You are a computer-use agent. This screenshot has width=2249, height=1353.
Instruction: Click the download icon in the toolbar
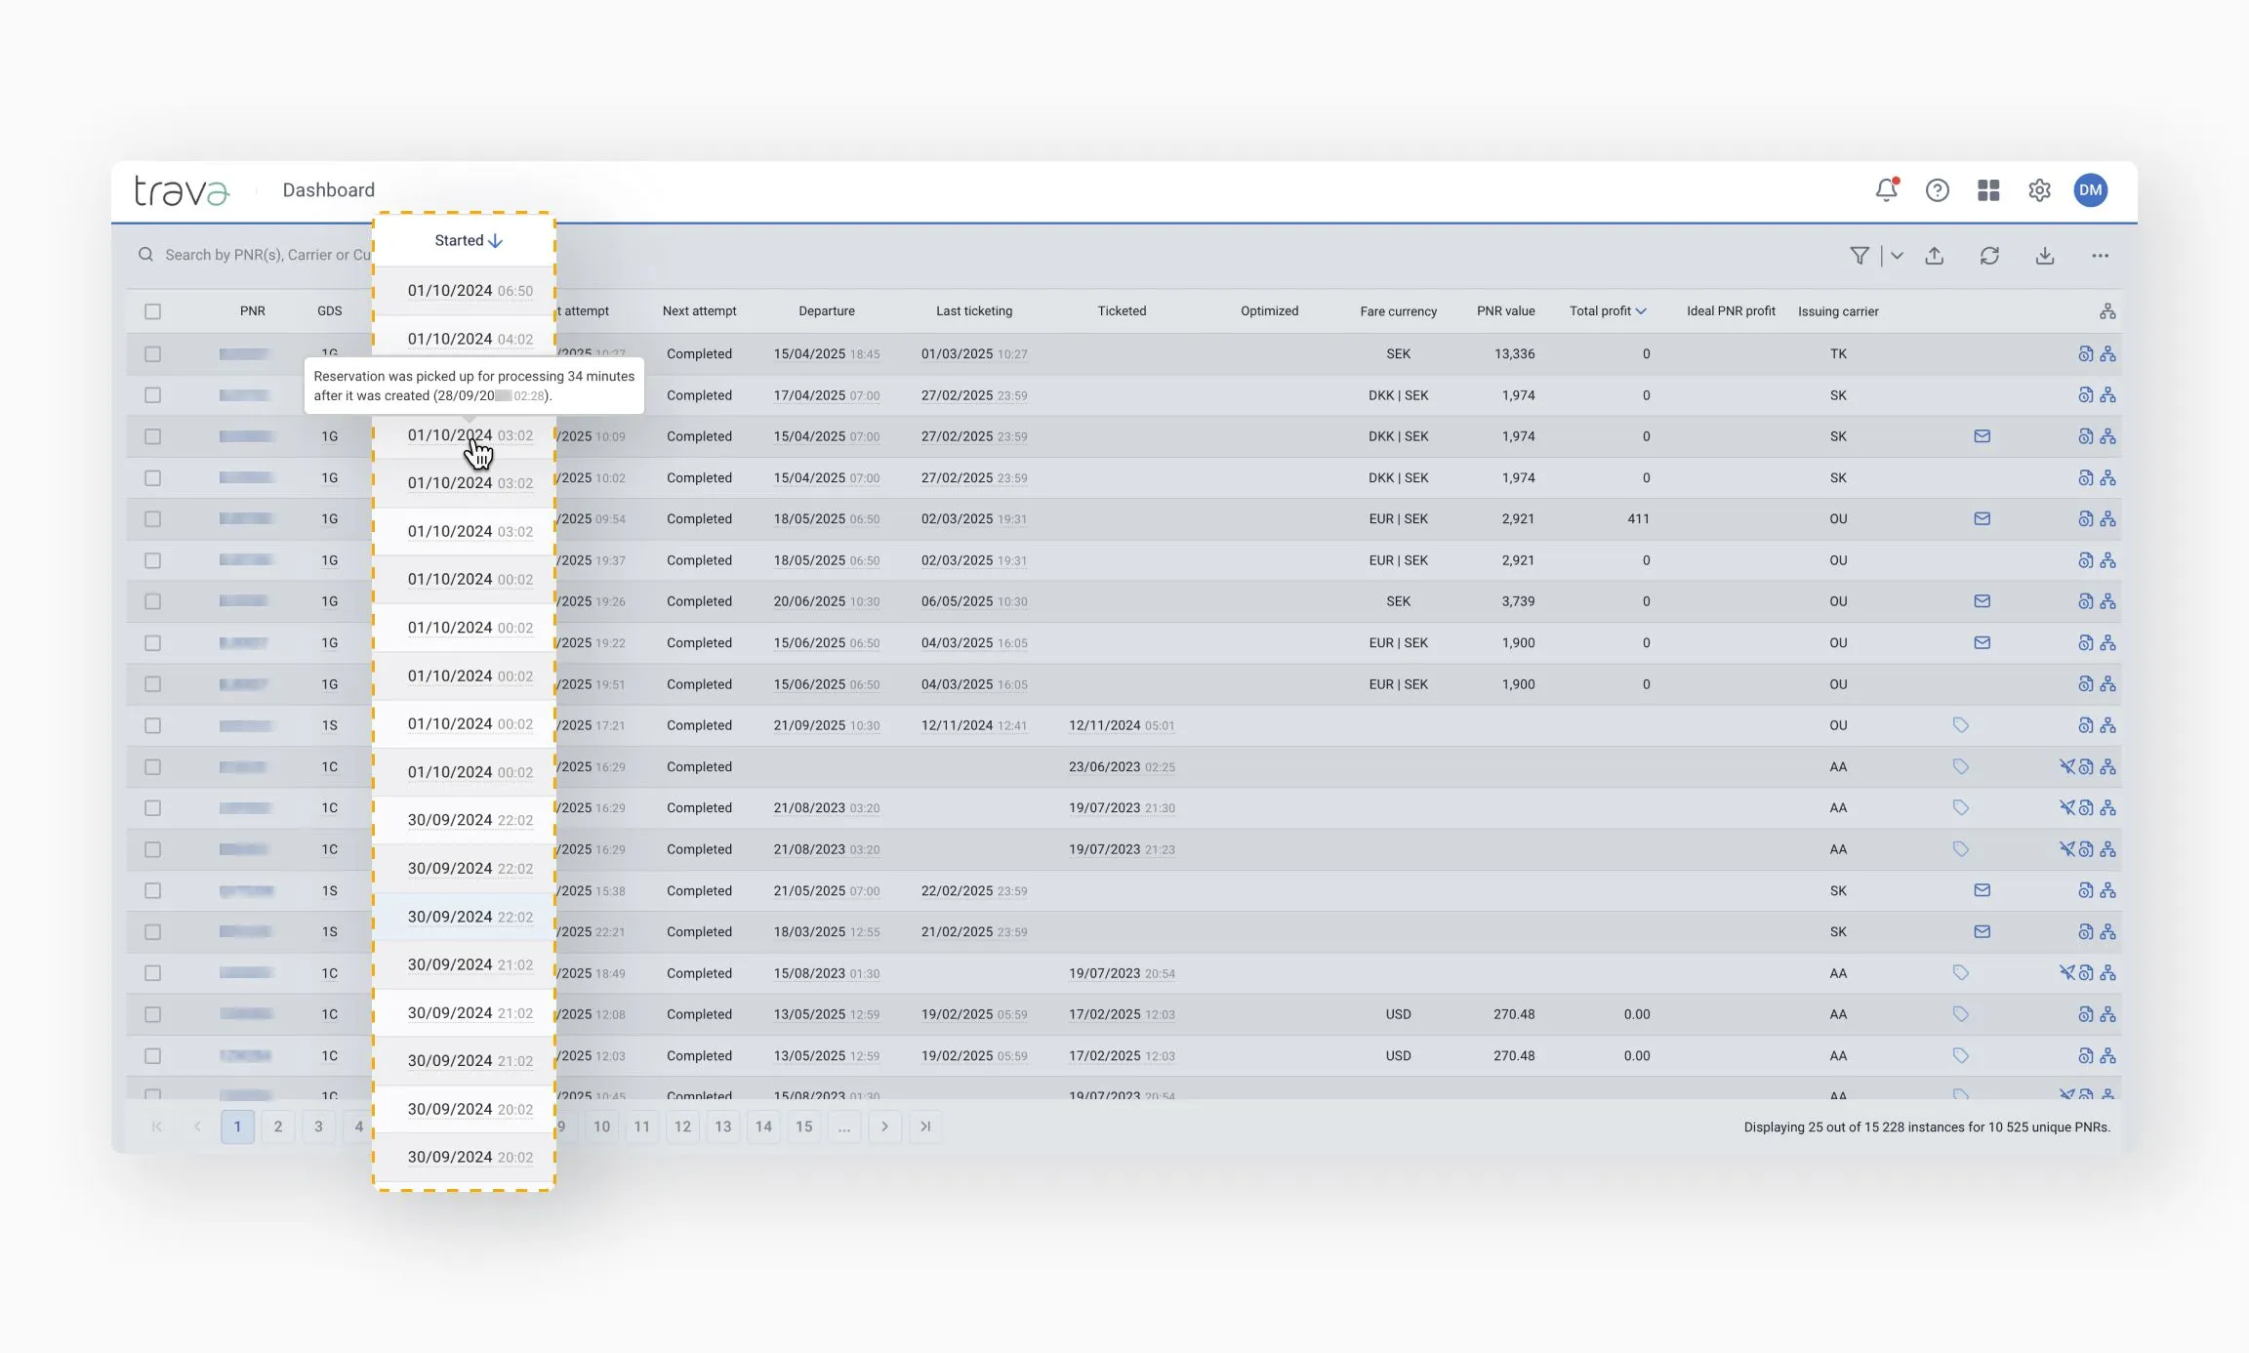coord(2045,256)
